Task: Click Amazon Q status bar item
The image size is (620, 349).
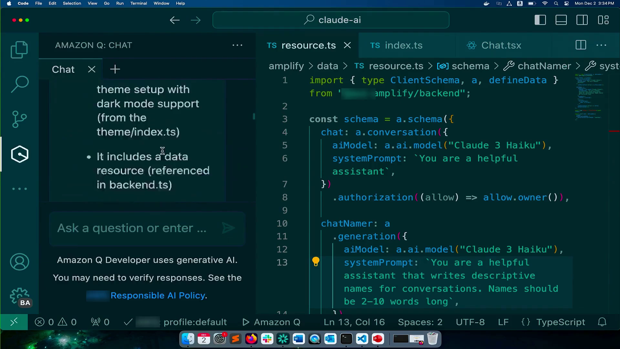Action: [271, 322]
